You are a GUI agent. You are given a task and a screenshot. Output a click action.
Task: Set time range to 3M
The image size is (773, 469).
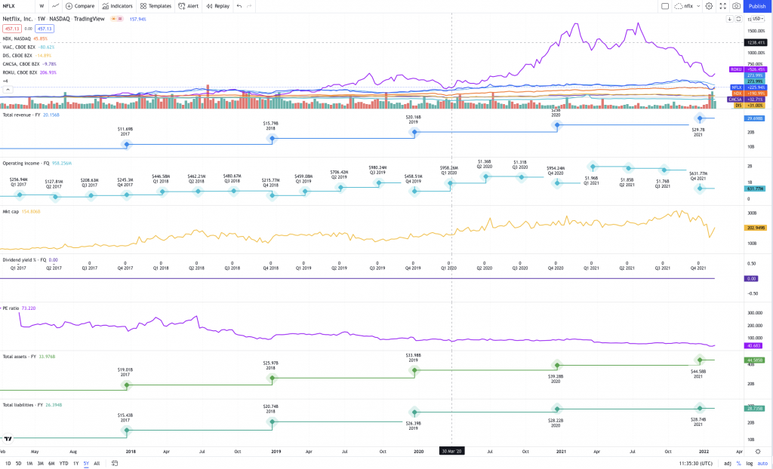[x=41, y=464]
